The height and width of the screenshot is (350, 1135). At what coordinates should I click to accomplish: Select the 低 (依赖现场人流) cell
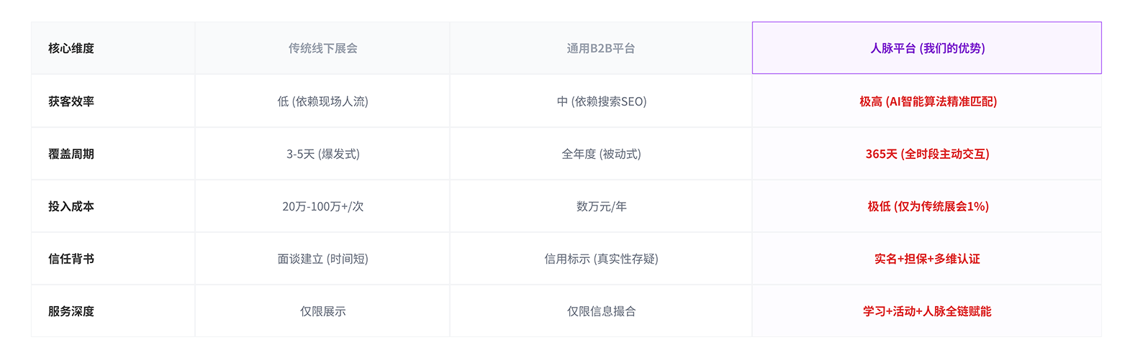322,101
